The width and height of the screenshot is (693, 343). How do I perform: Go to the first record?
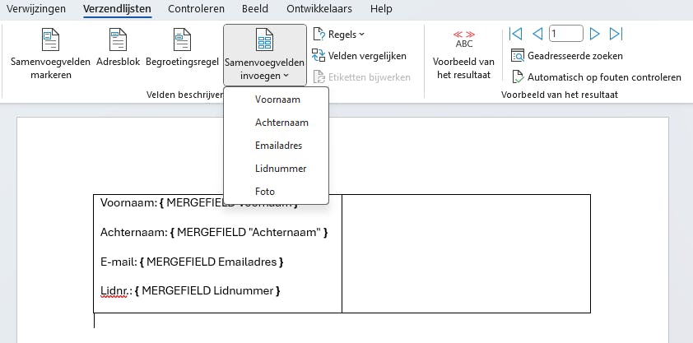coord(516,34)
